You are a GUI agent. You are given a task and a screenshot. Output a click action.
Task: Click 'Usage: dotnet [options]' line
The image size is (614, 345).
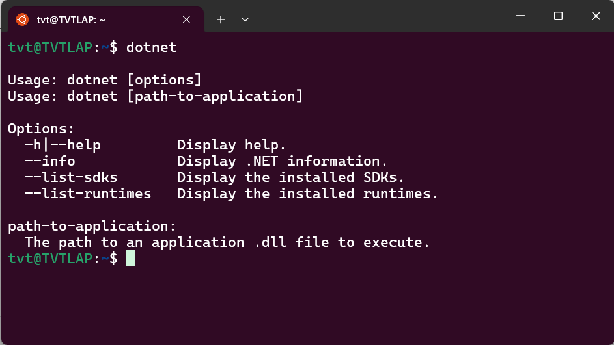105,80
